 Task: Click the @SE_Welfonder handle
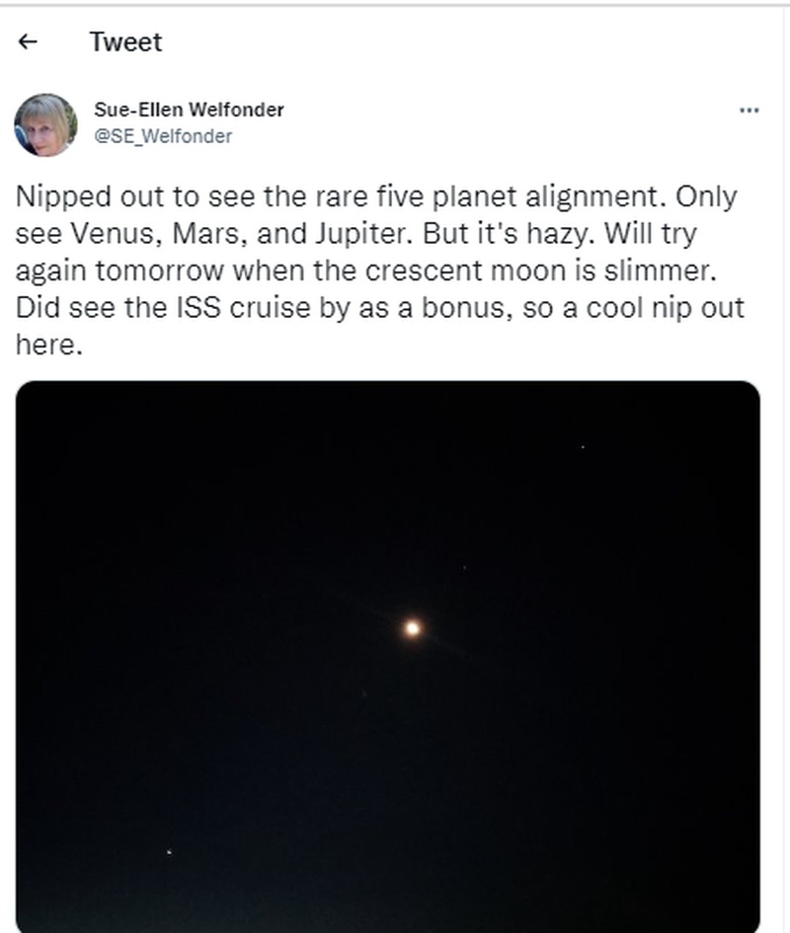162,136
